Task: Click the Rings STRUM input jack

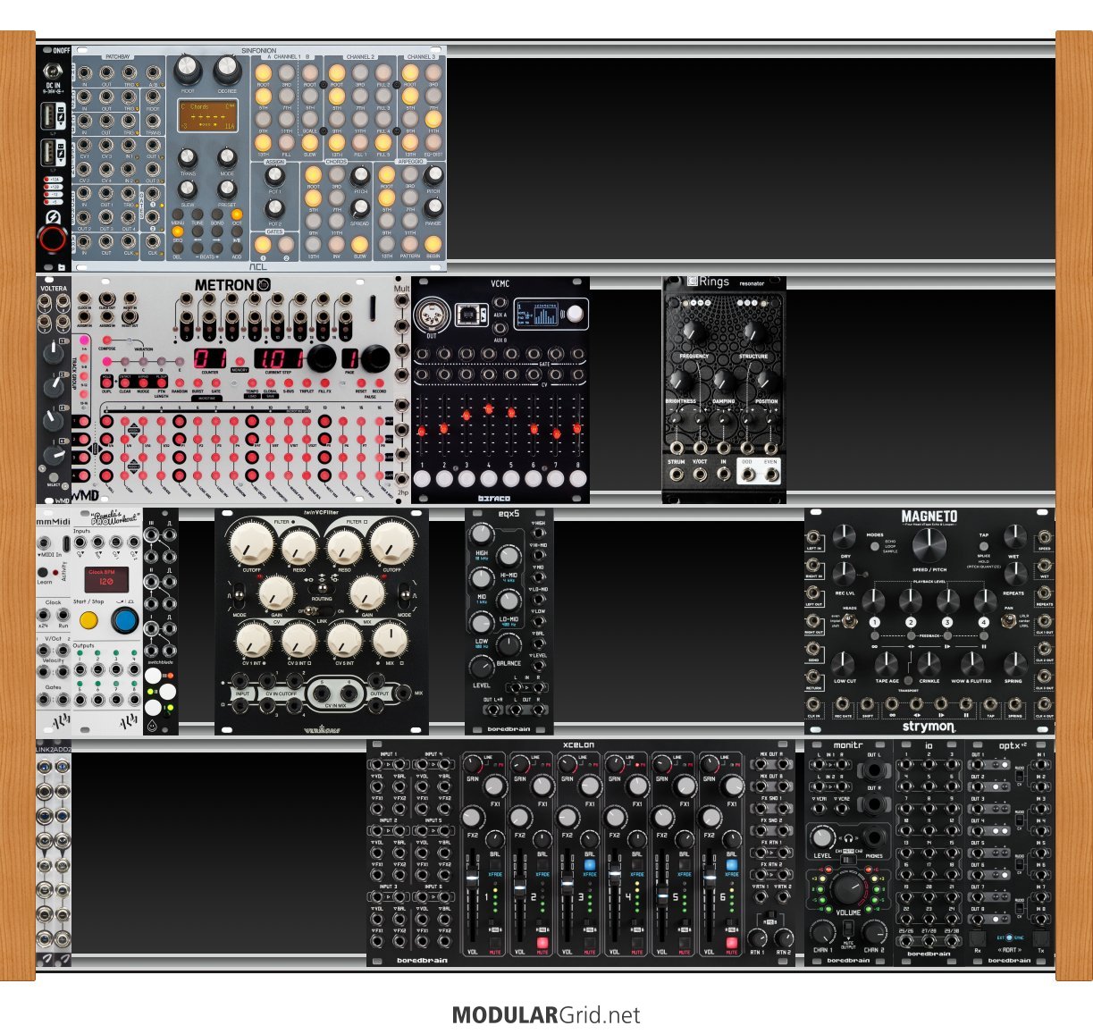Action: 677,475
